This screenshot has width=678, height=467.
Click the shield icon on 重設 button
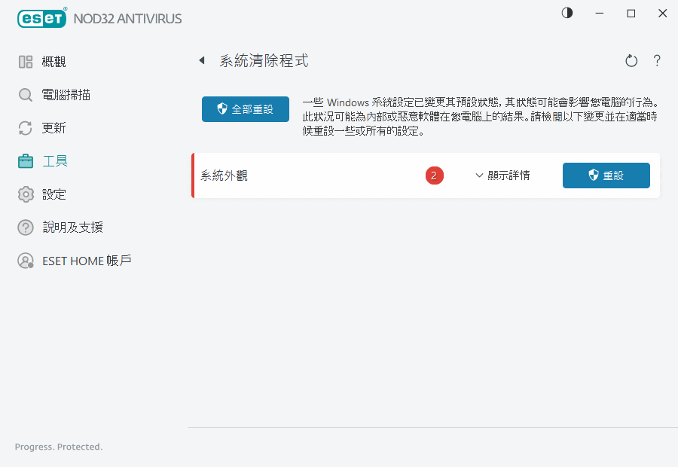(594, 175)
